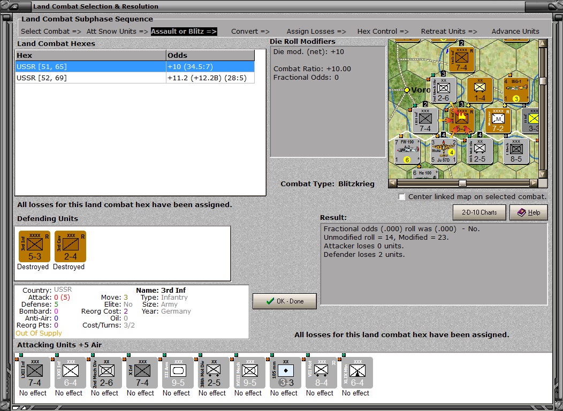
Task: Select the VII Mot 8-4 attacking counter
Action: [x=321, y=372]
